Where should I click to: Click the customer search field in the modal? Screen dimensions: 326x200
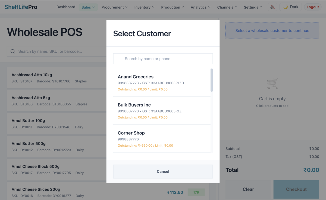pyautogui.click(x=163, y=58)
